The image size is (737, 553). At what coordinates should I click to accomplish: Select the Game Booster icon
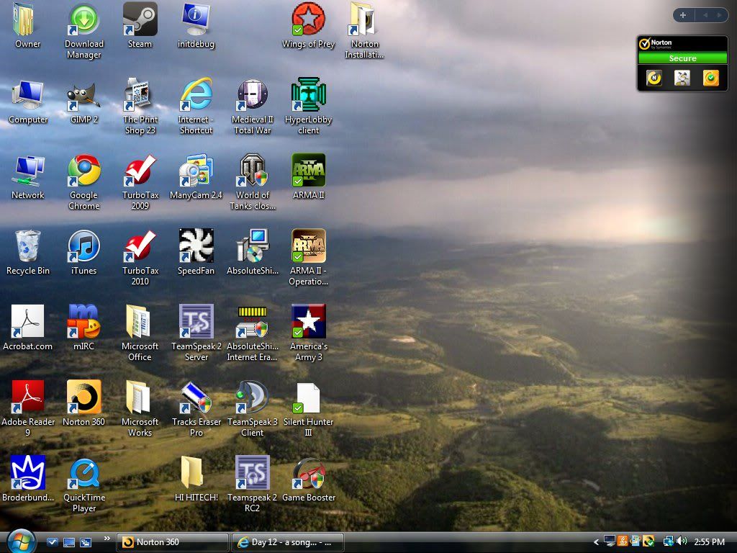coord(308,473)
